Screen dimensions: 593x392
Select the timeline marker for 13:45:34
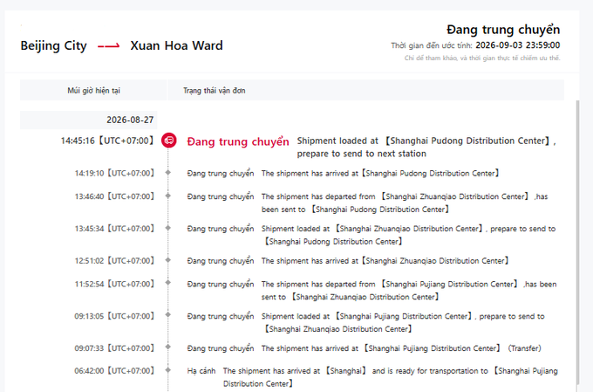[x=168, y=228]
